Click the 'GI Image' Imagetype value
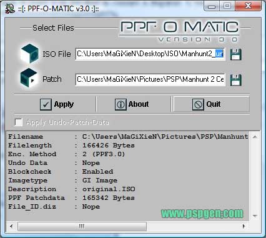 point(100,181)
